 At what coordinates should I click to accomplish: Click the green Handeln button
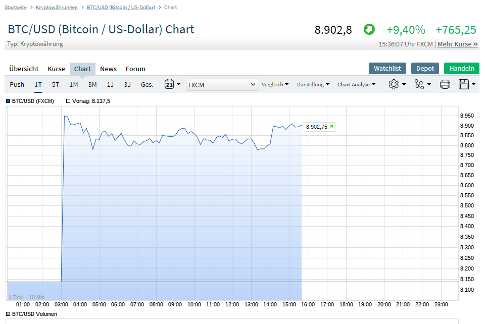pos(461,68)
